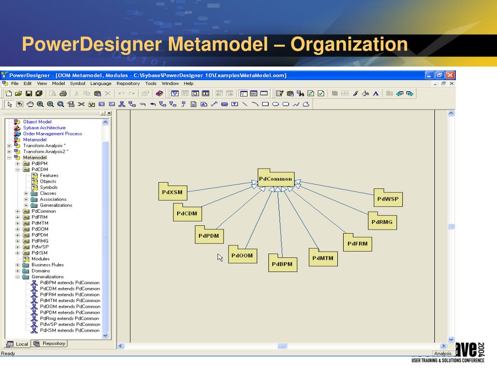Select the Object Model tree entry
The height and width of the screenshot is (373, 497).
(x=37, y=122)
